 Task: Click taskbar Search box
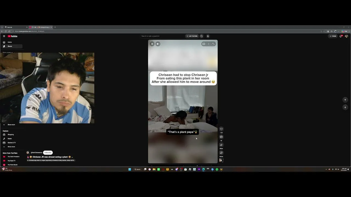(x=137, y=169)
